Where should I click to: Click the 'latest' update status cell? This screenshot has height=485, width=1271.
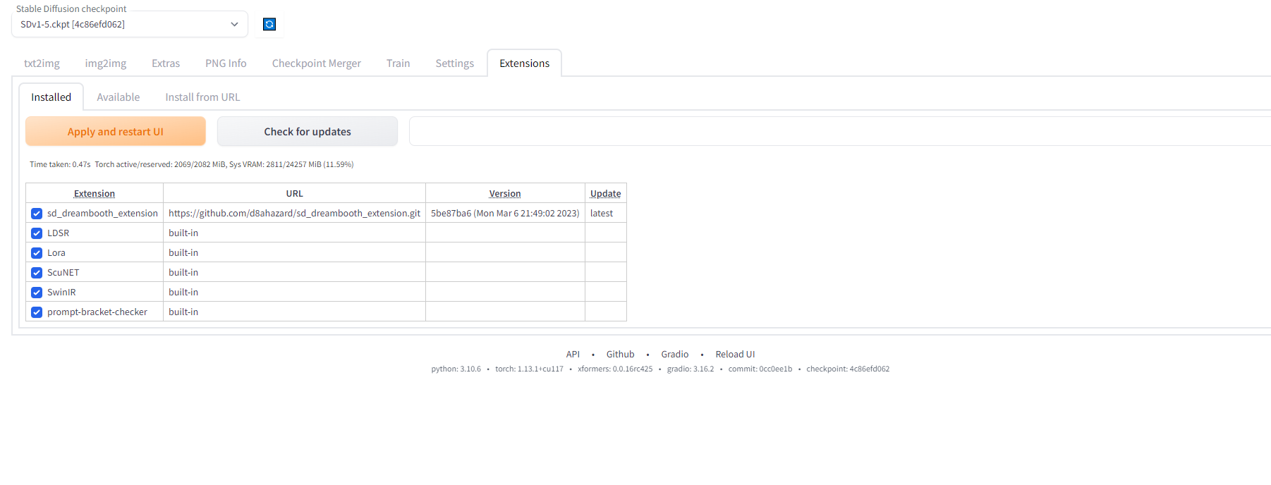click(x=605, y=214)
